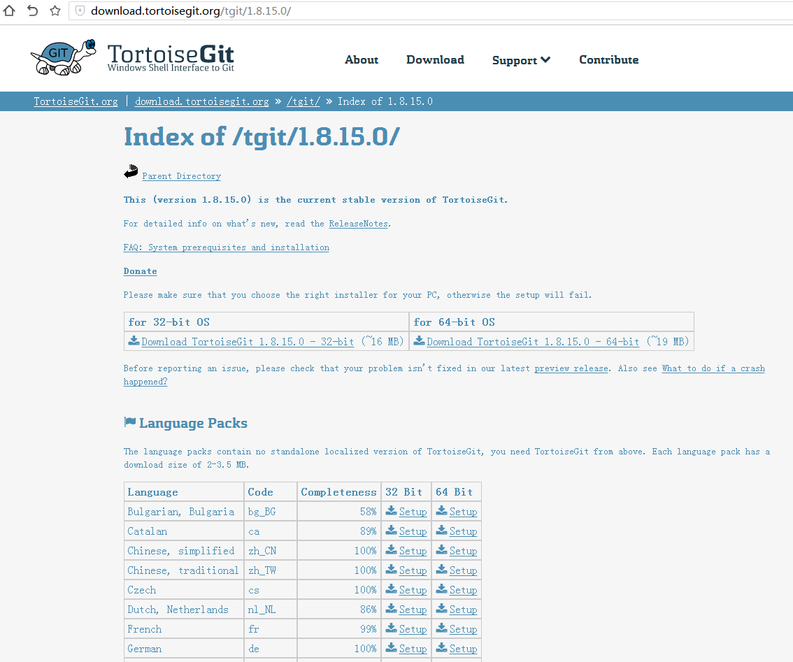Click the Language Packs flag icon
The height and width of the screenshot is (662, 793).
(x=130, y=422)
